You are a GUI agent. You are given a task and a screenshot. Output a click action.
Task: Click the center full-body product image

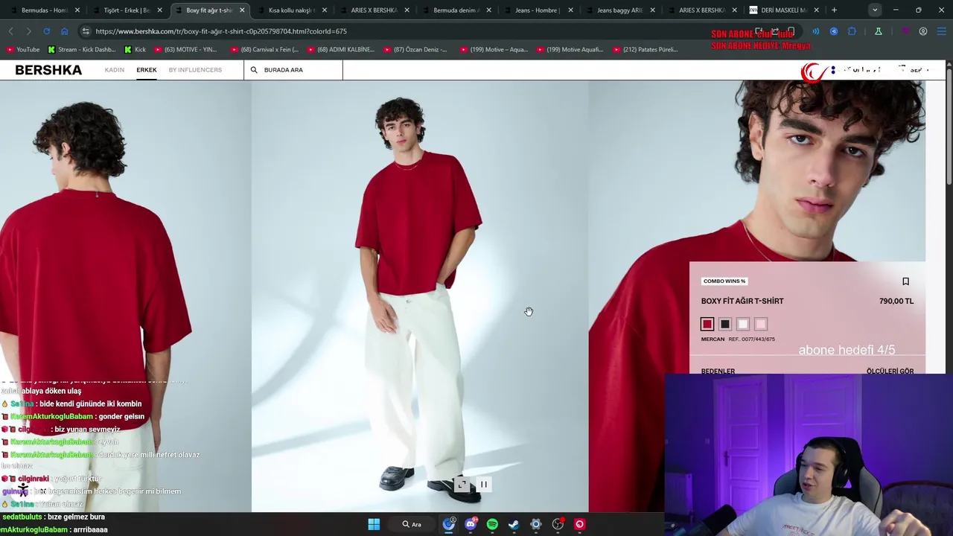point(420,296)
